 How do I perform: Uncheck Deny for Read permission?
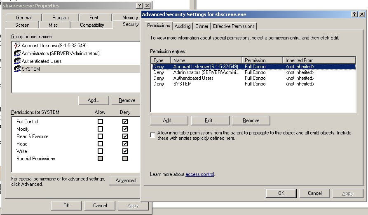tap(125, 143)
